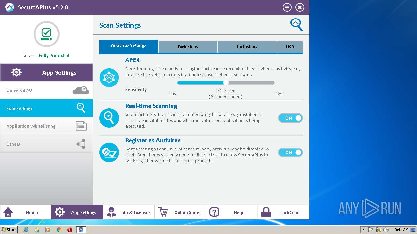Click the Real-time Scanning heading
The width and height of the screenshot is (417, 234).
pos(151,106)
